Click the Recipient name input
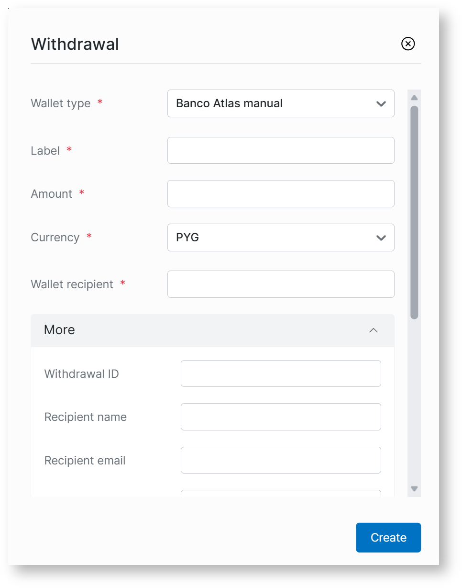Screen dimensions: 462x588 click(280, 417)
